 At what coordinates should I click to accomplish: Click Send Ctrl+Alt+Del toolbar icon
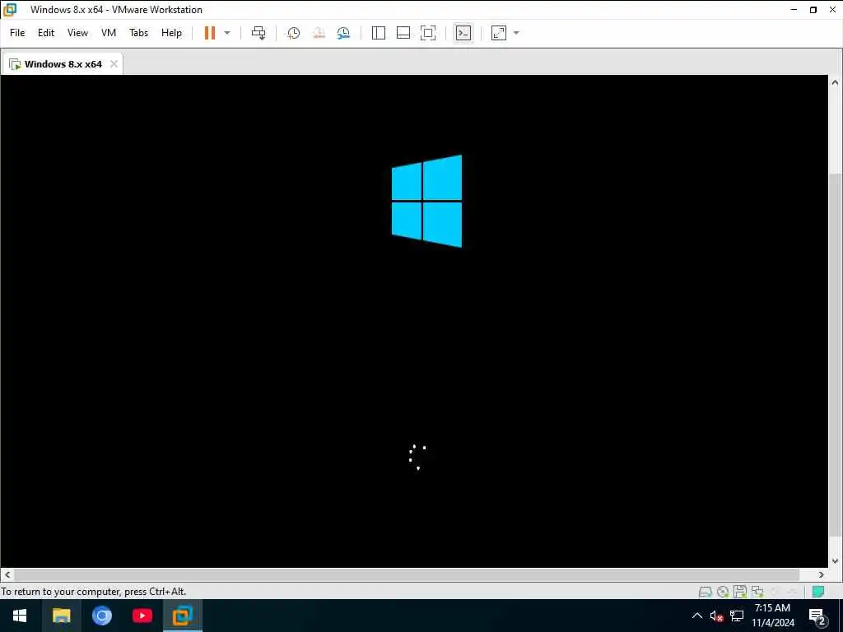(x=258, y=33)
